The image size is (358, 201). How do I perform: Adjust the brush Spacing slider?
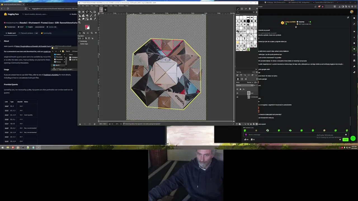click(244, 72)
